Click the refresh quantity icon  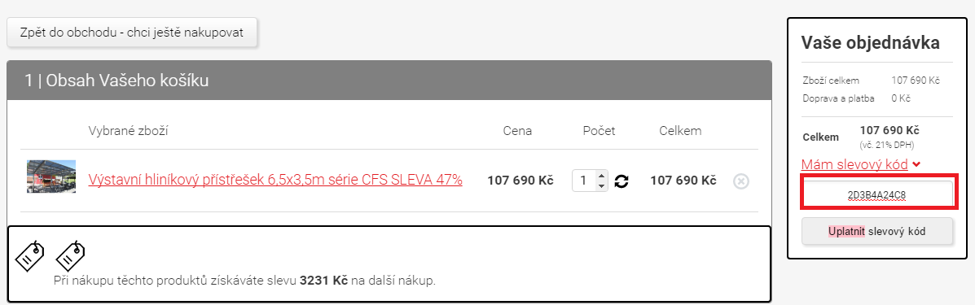(621, 181)
